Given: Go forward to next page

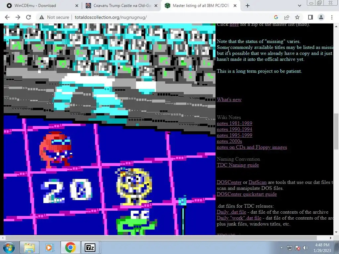Looking at the screenshot, I should 18,17.
